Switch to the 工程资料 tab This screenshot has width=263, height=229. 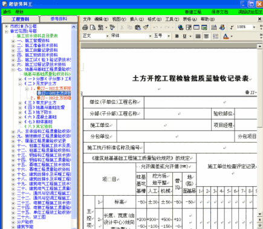[x=20, y=19]
